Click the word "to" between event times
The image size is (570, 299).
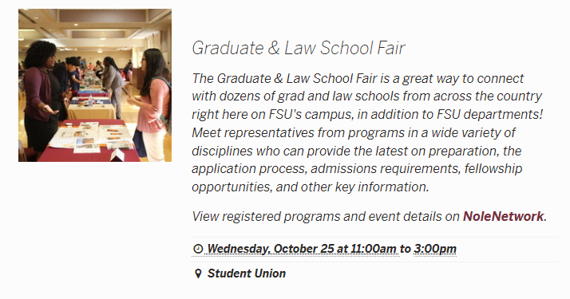pos(405,249)
